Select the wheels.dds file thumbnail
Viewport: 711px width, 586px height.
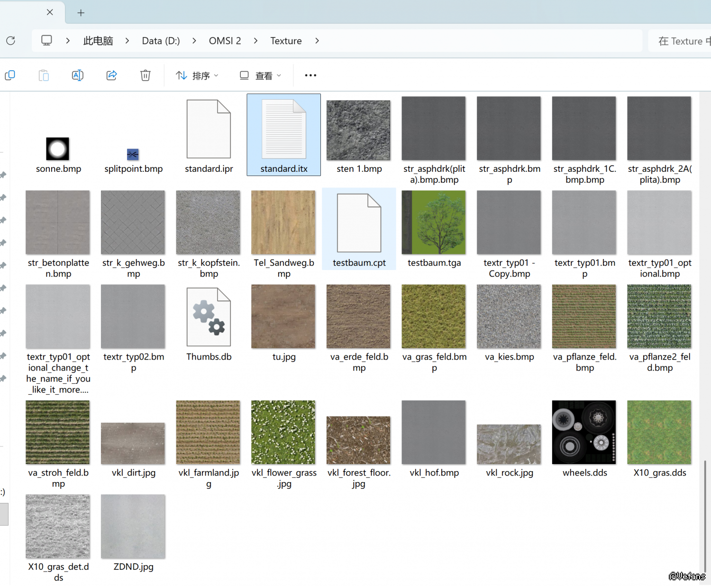[584, 432]
